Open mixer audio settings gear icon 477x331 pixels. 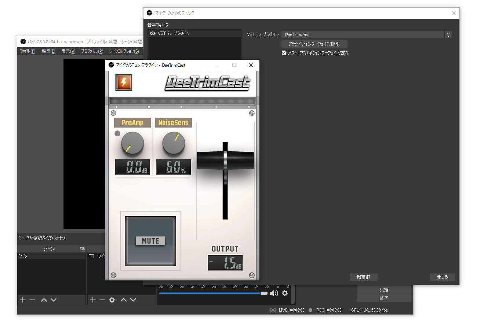click(285, 293)
